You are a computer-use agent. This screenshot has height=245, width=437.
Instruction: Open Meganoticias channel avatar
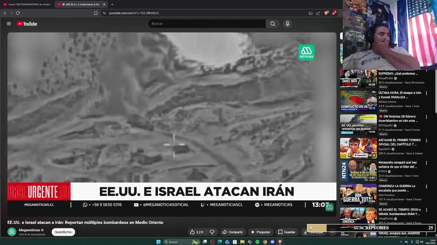[12, 232]
